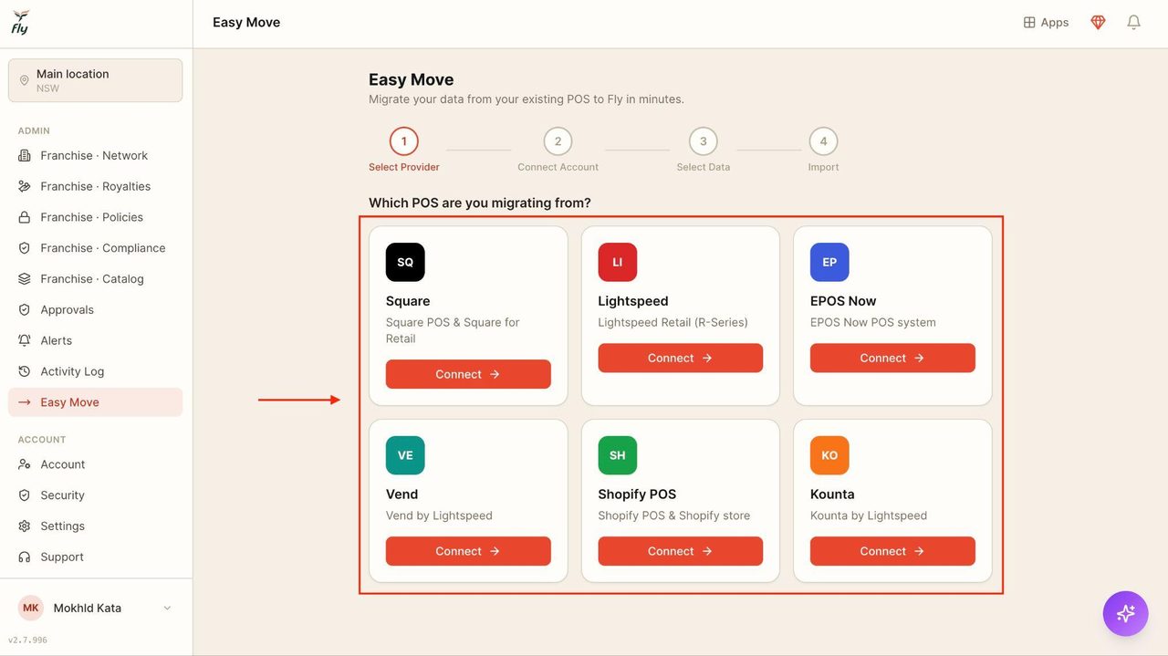Connect the Shopify POS provider
This screenshot has width=1168, height=656.
681,551
